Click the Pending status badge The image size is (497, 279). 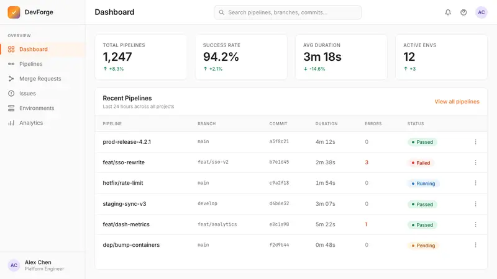click(x=423, y=246)
